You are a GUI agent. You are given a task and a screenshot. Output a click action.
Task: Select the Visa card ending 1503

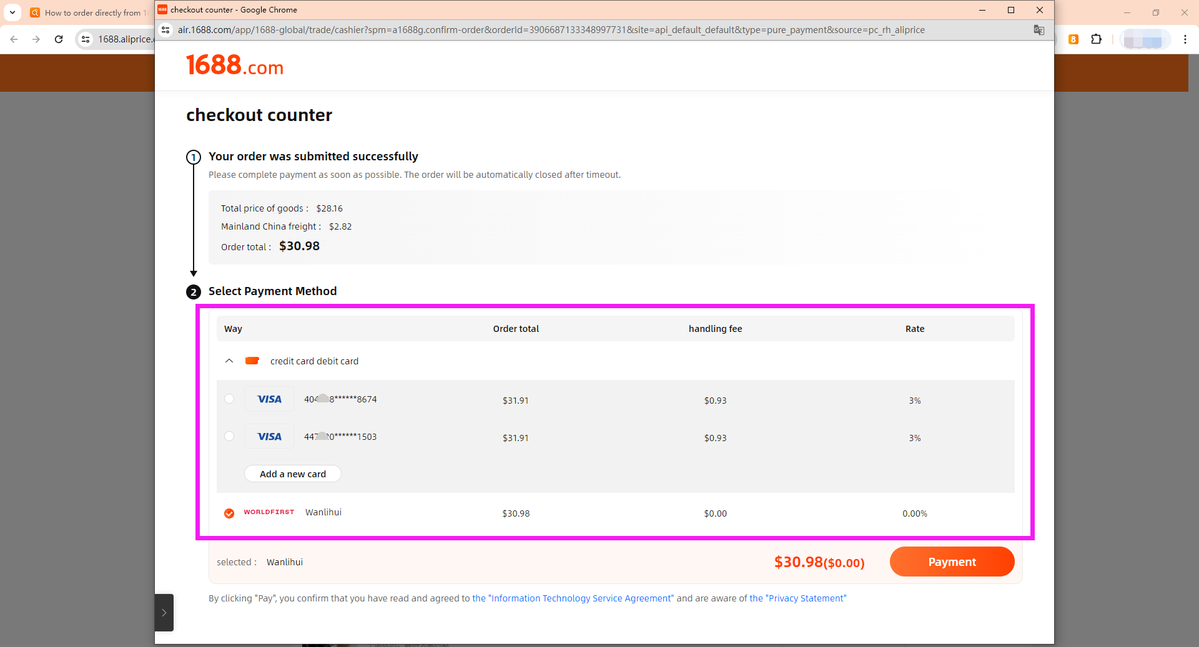point(229,436)
